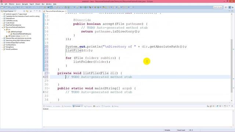Screen dimensions: 235x132
Task: Select the SortStackDemo project
Action: [x=11, y=45]
